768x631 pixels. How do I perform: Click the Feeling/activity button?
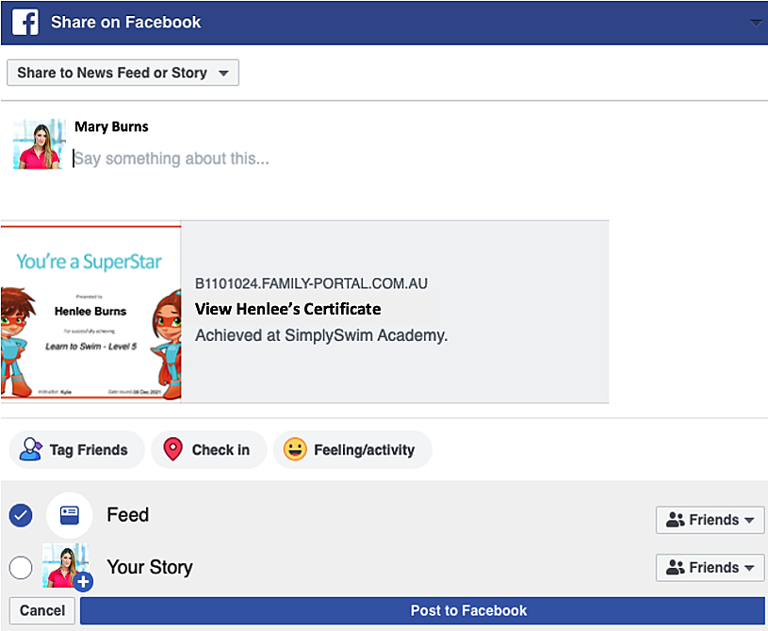(352, 450)
